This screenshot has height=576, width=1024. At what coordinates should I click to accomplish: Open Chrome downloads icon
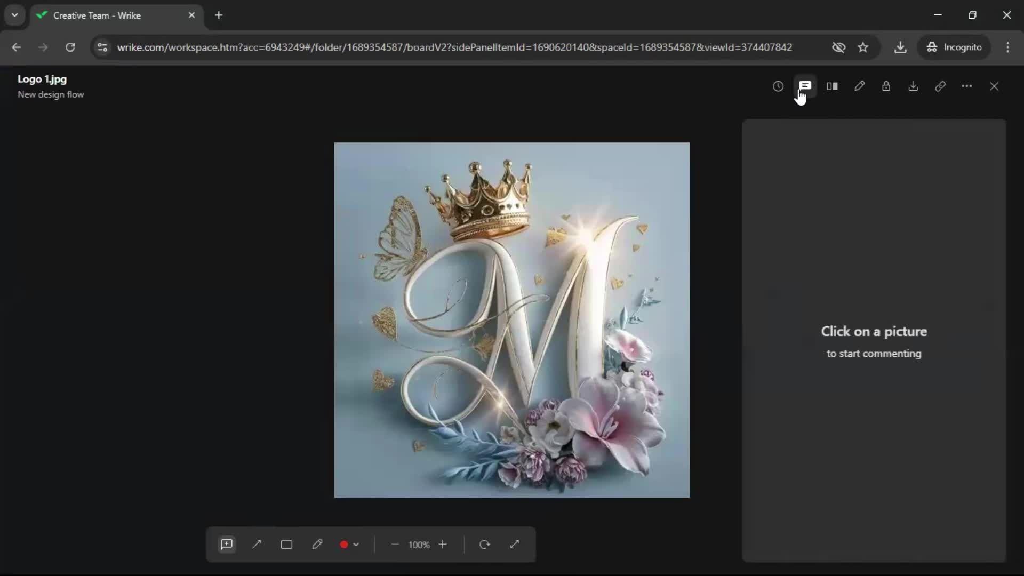pos(900,47)
